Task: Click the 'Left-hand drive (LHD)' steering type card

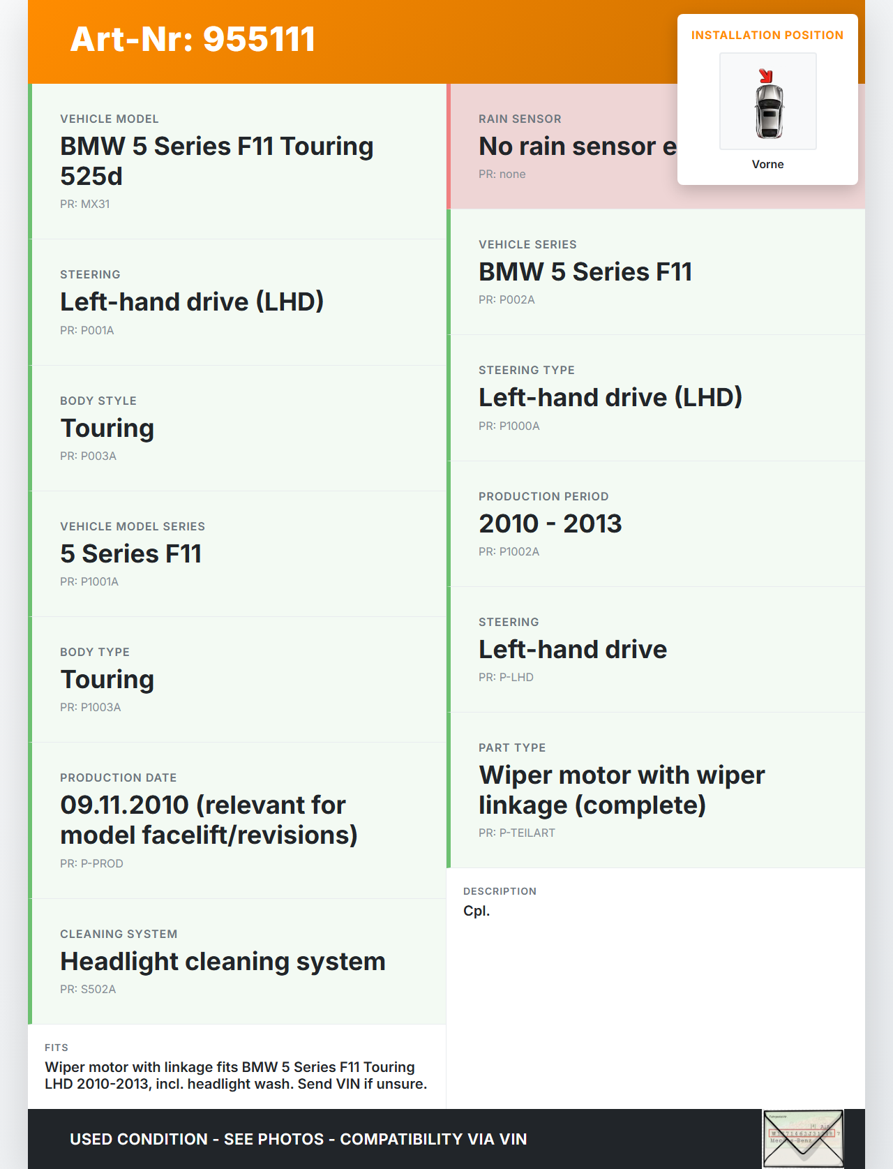Action: pos(656,398)
